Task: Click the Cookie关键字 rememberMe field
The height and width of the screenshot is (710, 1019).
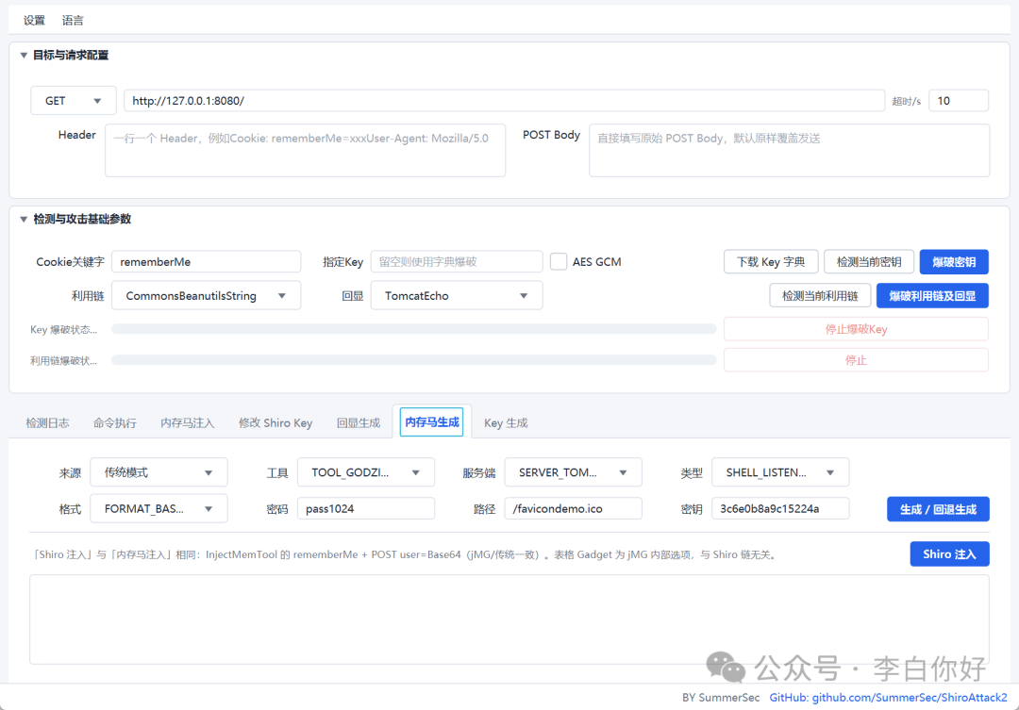Action: click(x=206, y=262)
